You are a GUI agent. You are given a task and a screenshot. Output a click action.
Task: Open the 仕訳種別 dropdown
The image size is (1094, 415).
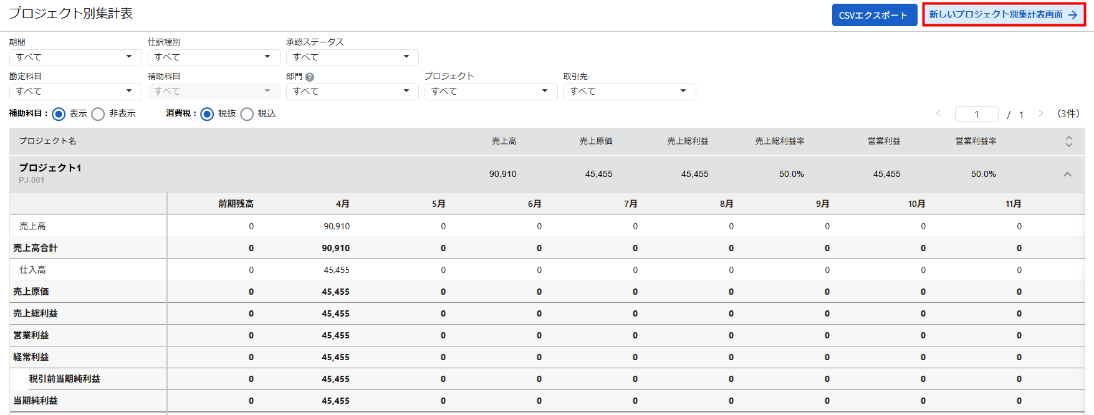click(x=213, y=57)
